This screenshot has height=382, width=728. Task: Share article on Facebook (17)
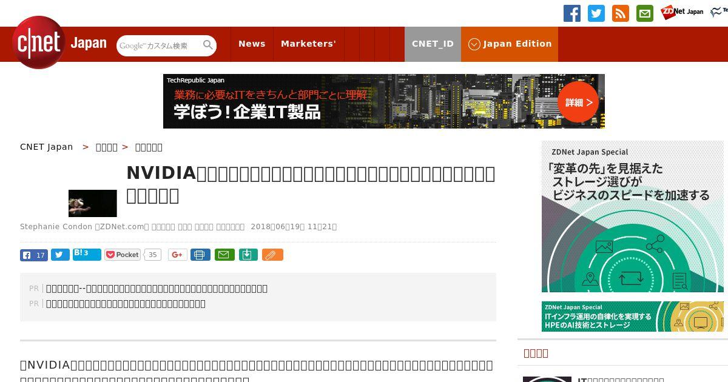click(34, 255)
